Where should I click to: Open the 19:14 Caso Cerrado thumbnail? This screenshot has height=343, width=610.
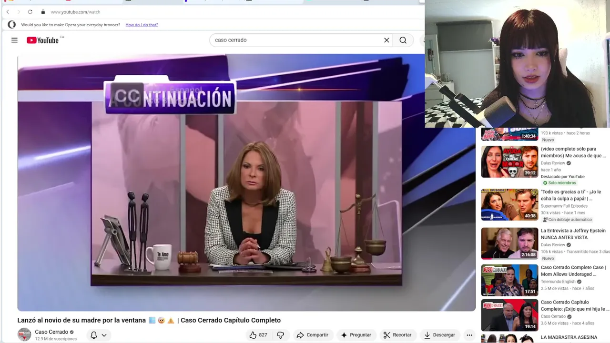509,315
